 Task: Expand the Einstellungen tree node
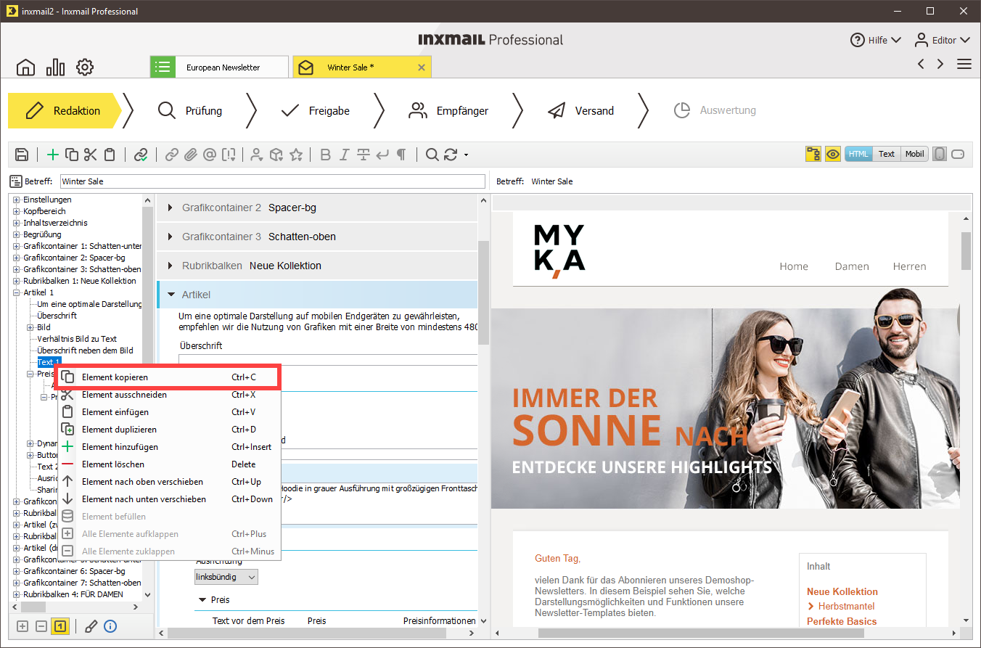(x=17, y=200)
